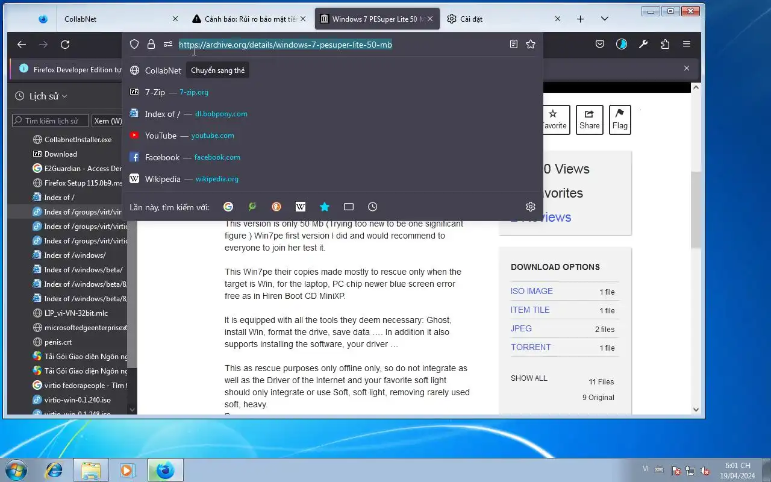Open search settings gear icon

pyautogui.click(x=531, y=207)
